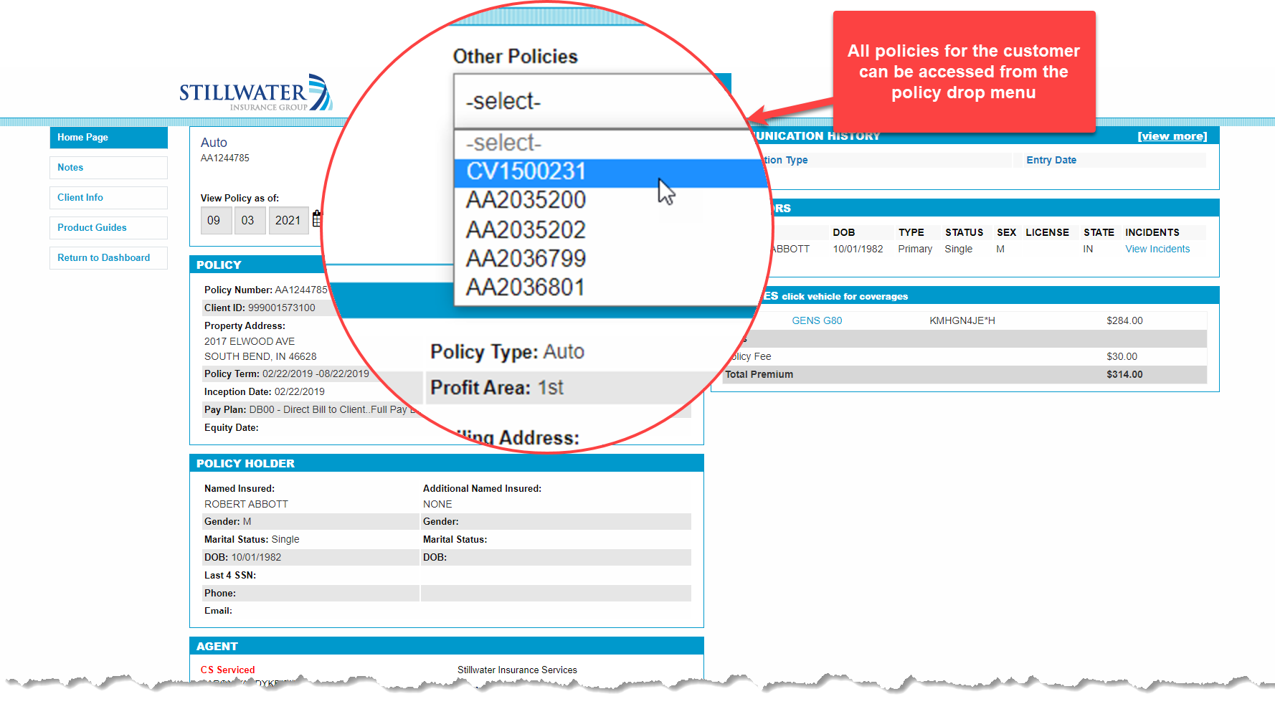Click Stillwater Insurance Services text
Image resolution: width=1275 pixels, height=704 pixels.
517,670
